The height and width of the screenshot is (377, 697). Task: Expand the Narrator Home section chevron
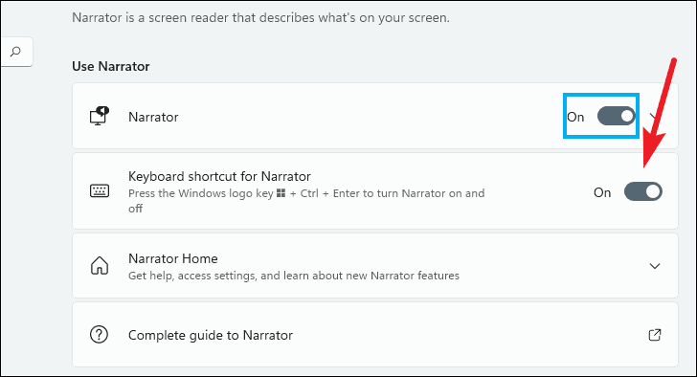coord(654,266)
